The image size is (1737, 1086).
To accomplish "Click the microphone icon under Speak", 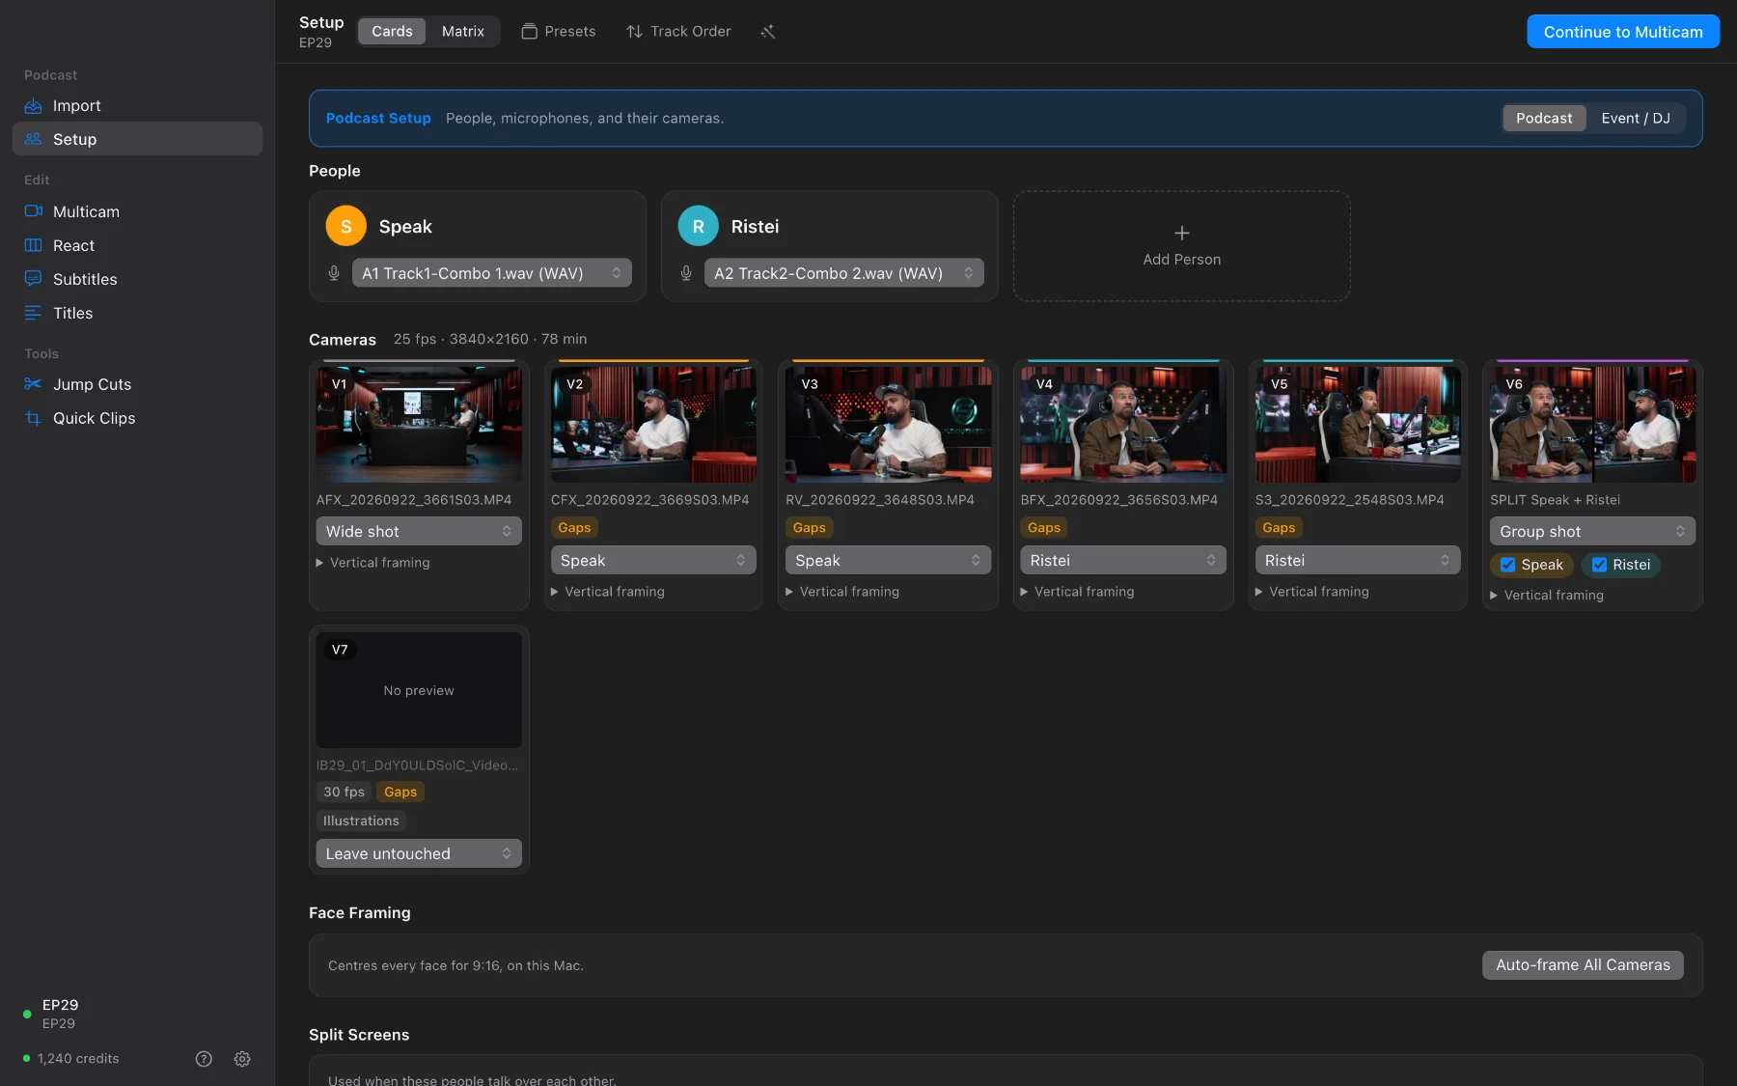I will [334, 273].
